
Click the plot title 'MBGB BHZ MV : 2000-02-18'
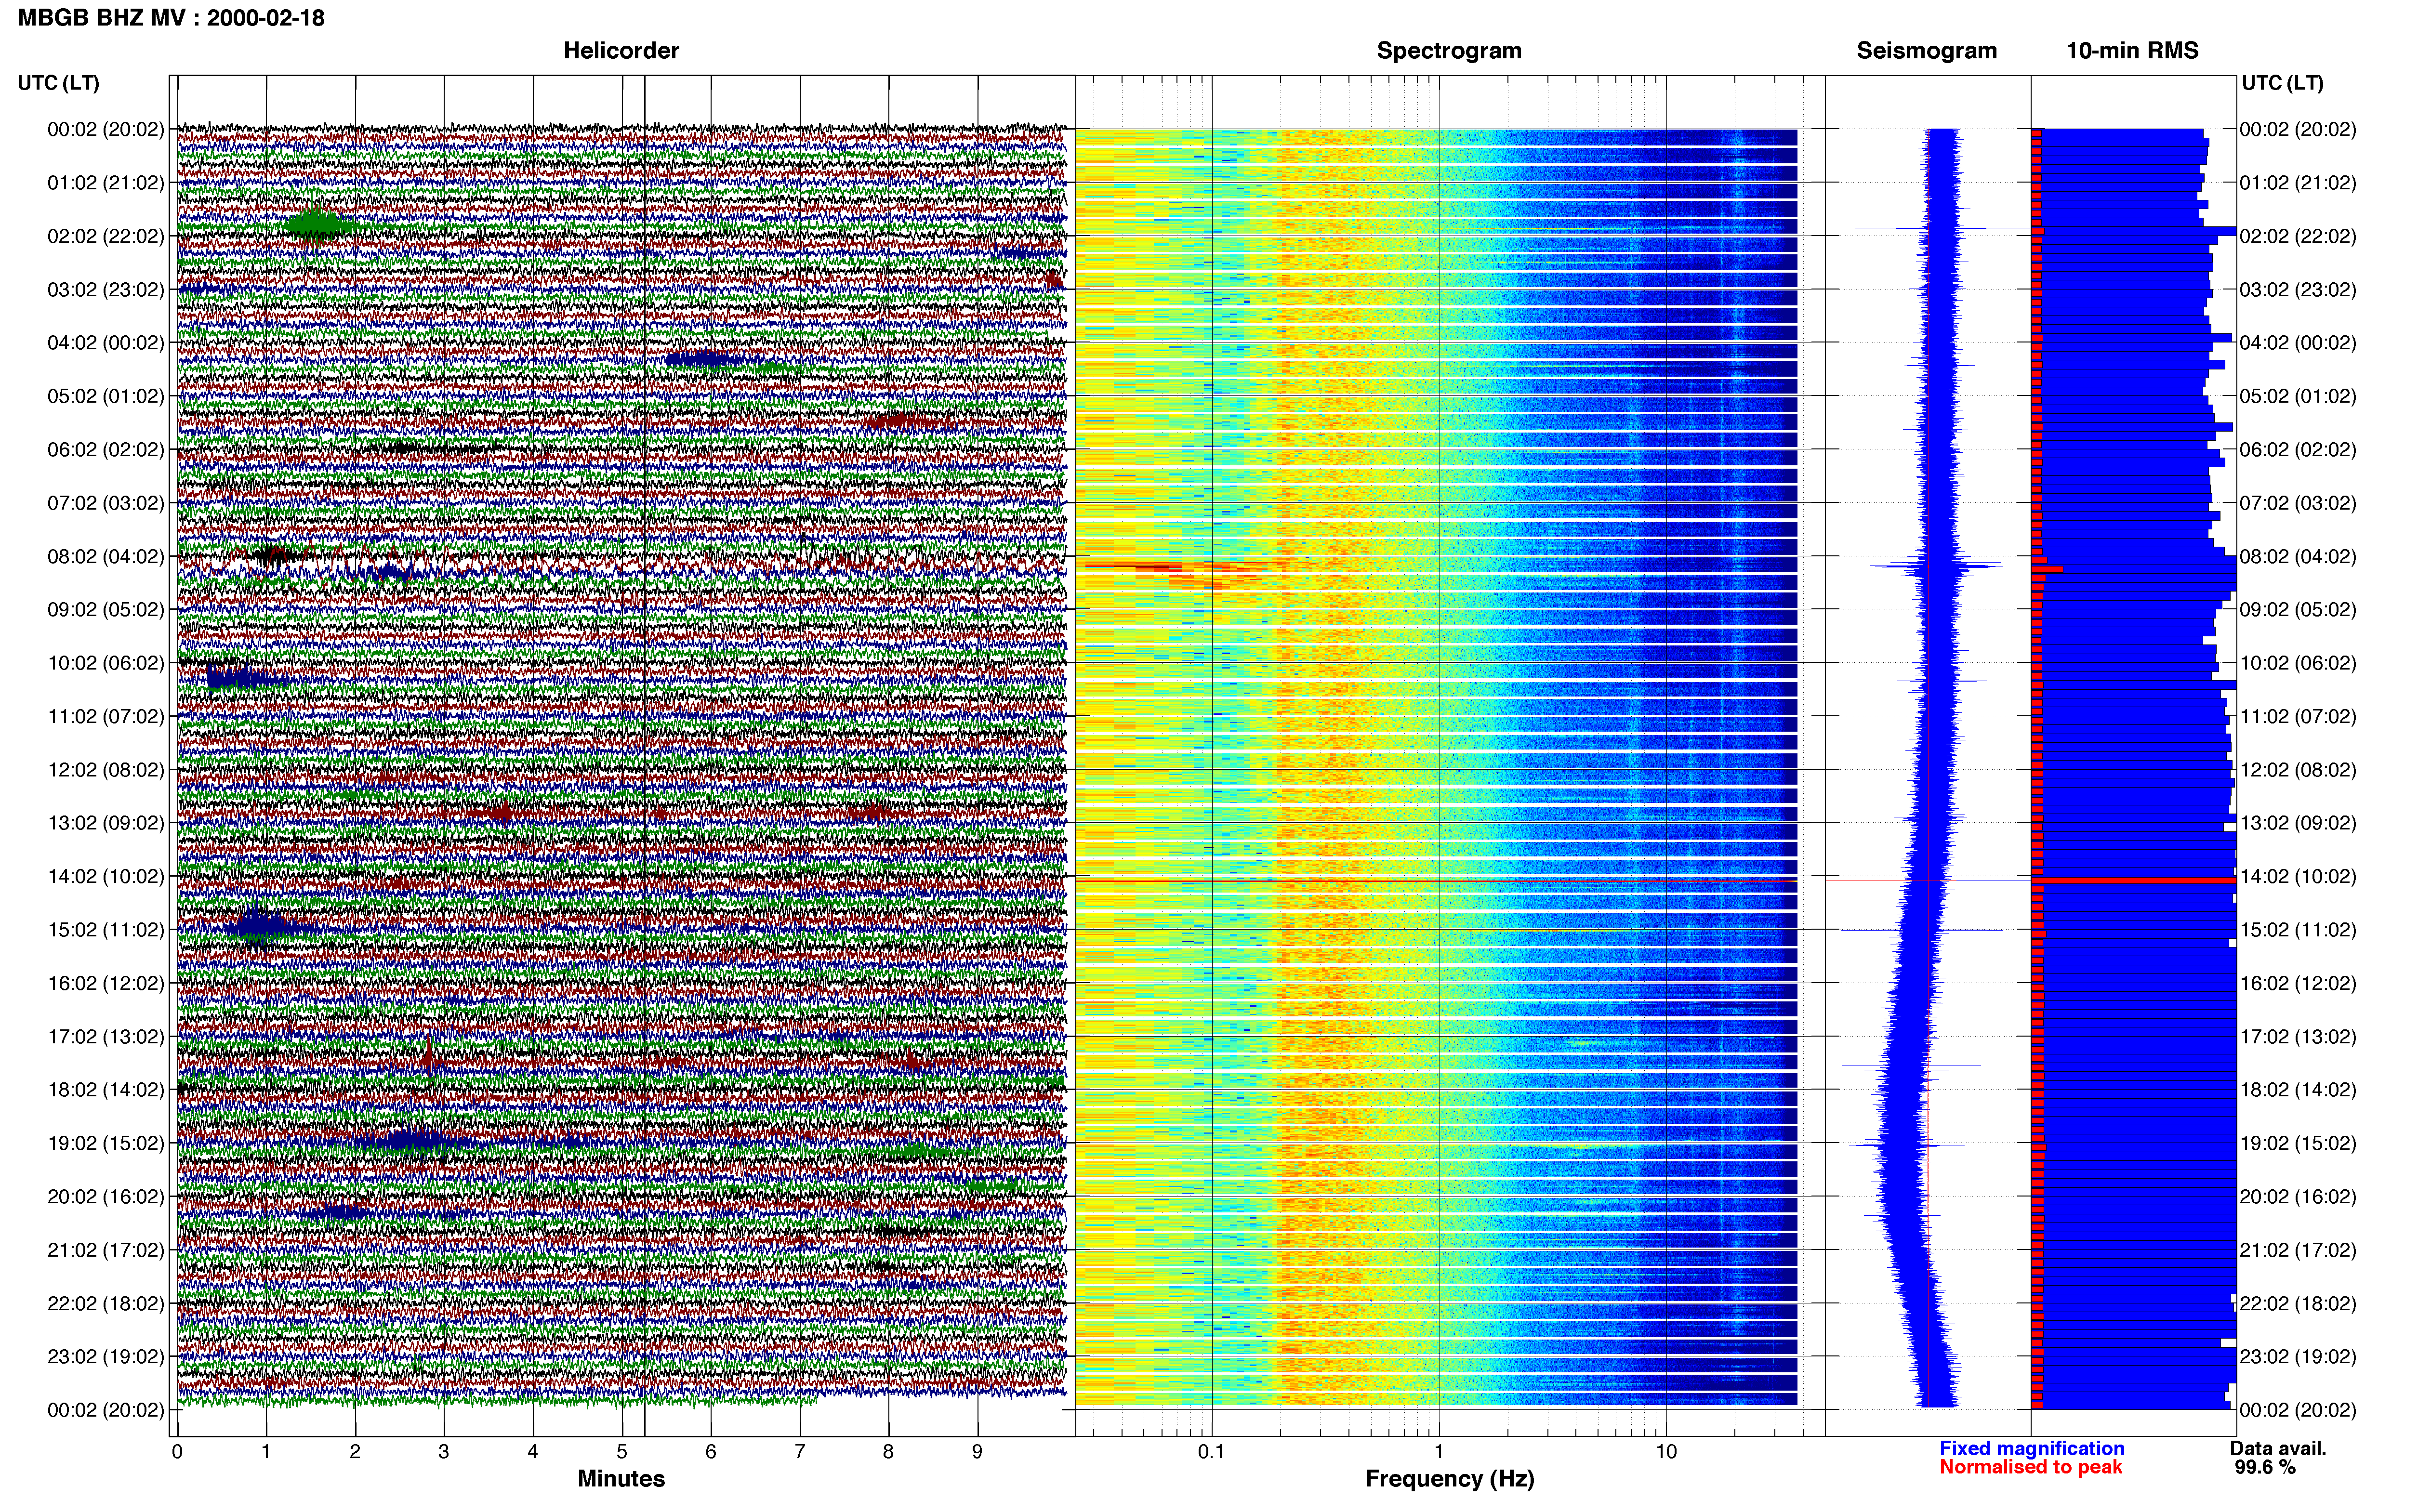click(171, 18)
